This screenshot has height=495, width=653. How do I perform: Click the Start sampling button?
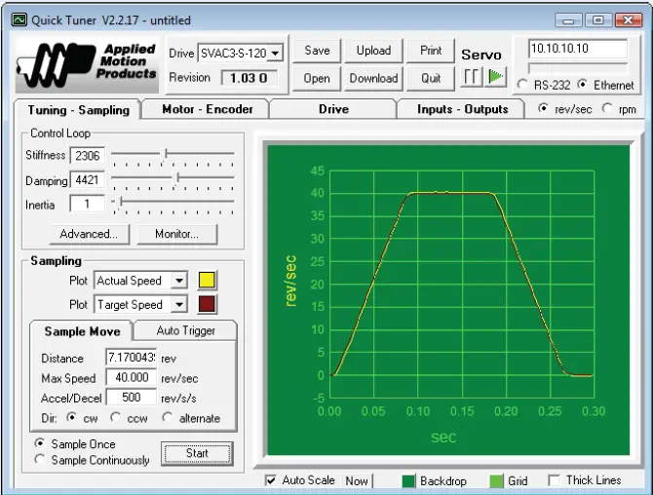[x=197, y=453]
